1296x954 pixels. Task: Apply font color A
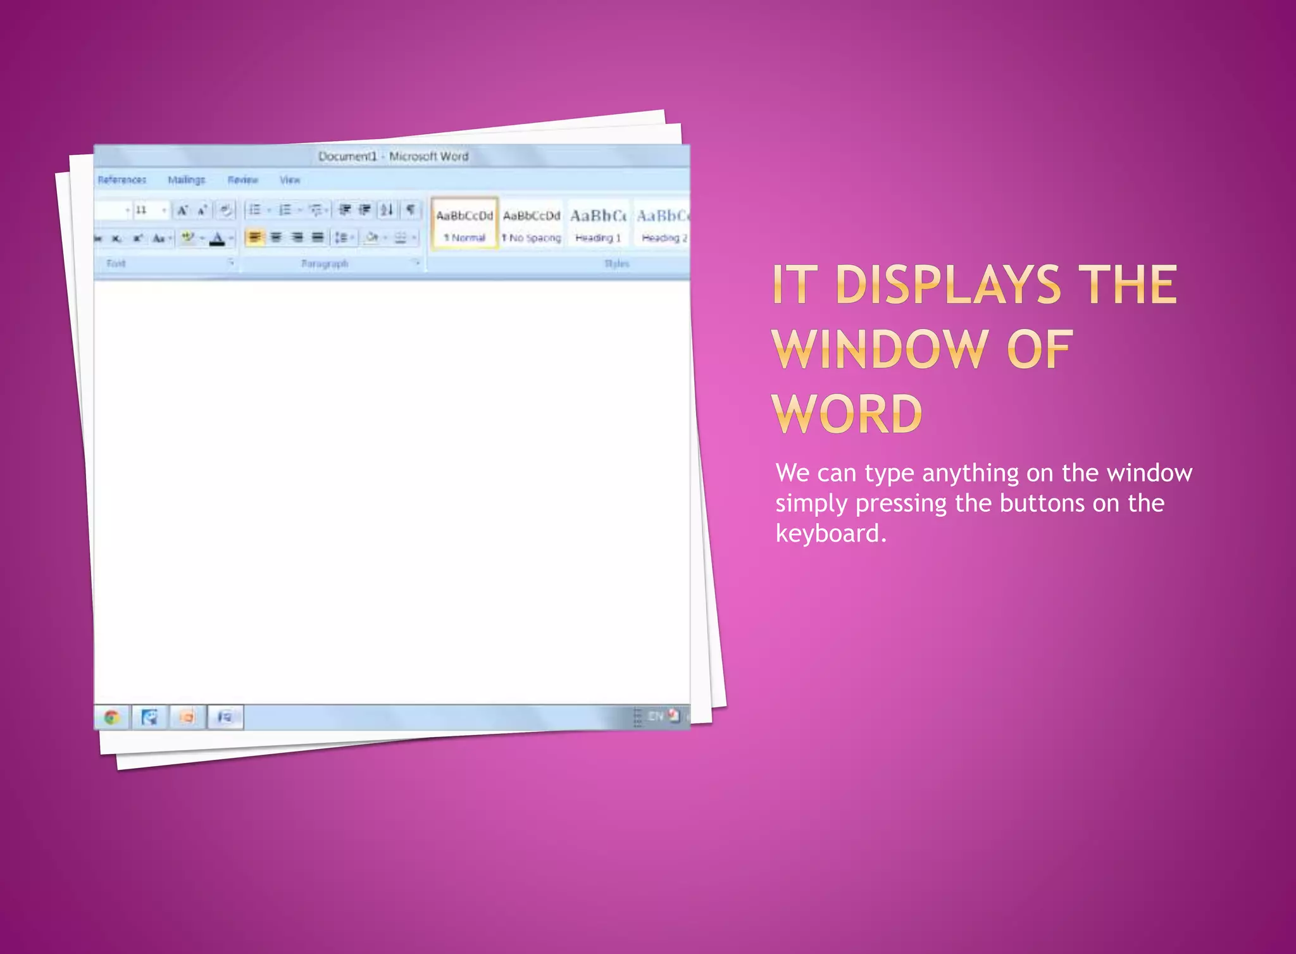[x=217, y=238]
